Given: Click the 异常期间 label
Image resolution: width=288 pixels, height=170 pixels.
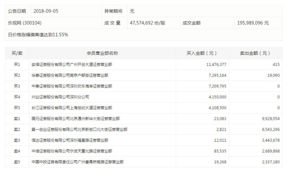Looking at the screenshot, I should [x=113, y=11].
